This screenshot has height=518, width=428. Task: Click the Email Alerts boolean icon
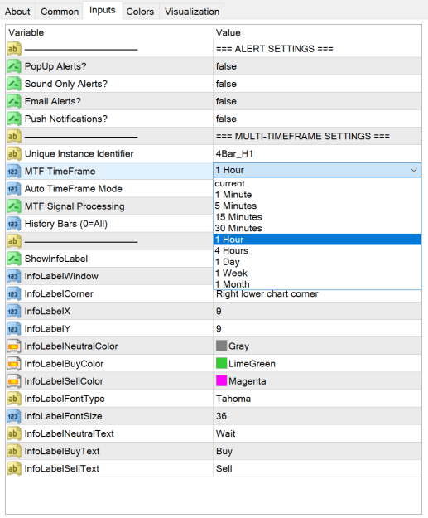tap(14, 101)
